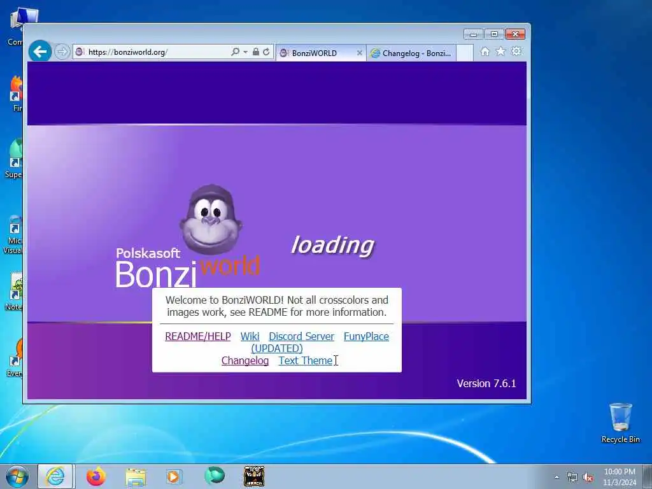The width and height of the screenshot is (652, 489).
Task: Select the Text Theme link
Action: coord(305,360)
